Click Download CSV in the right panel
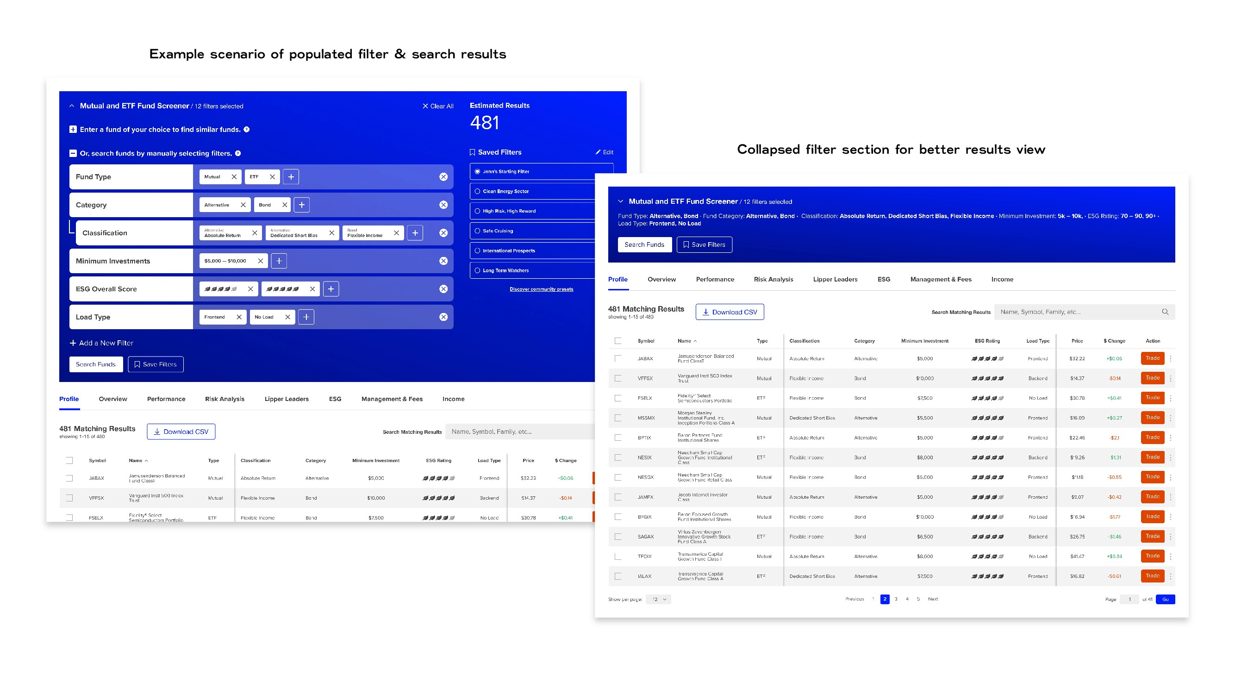The height and width of the screenshot is (676, 1235). pos(730,312)
